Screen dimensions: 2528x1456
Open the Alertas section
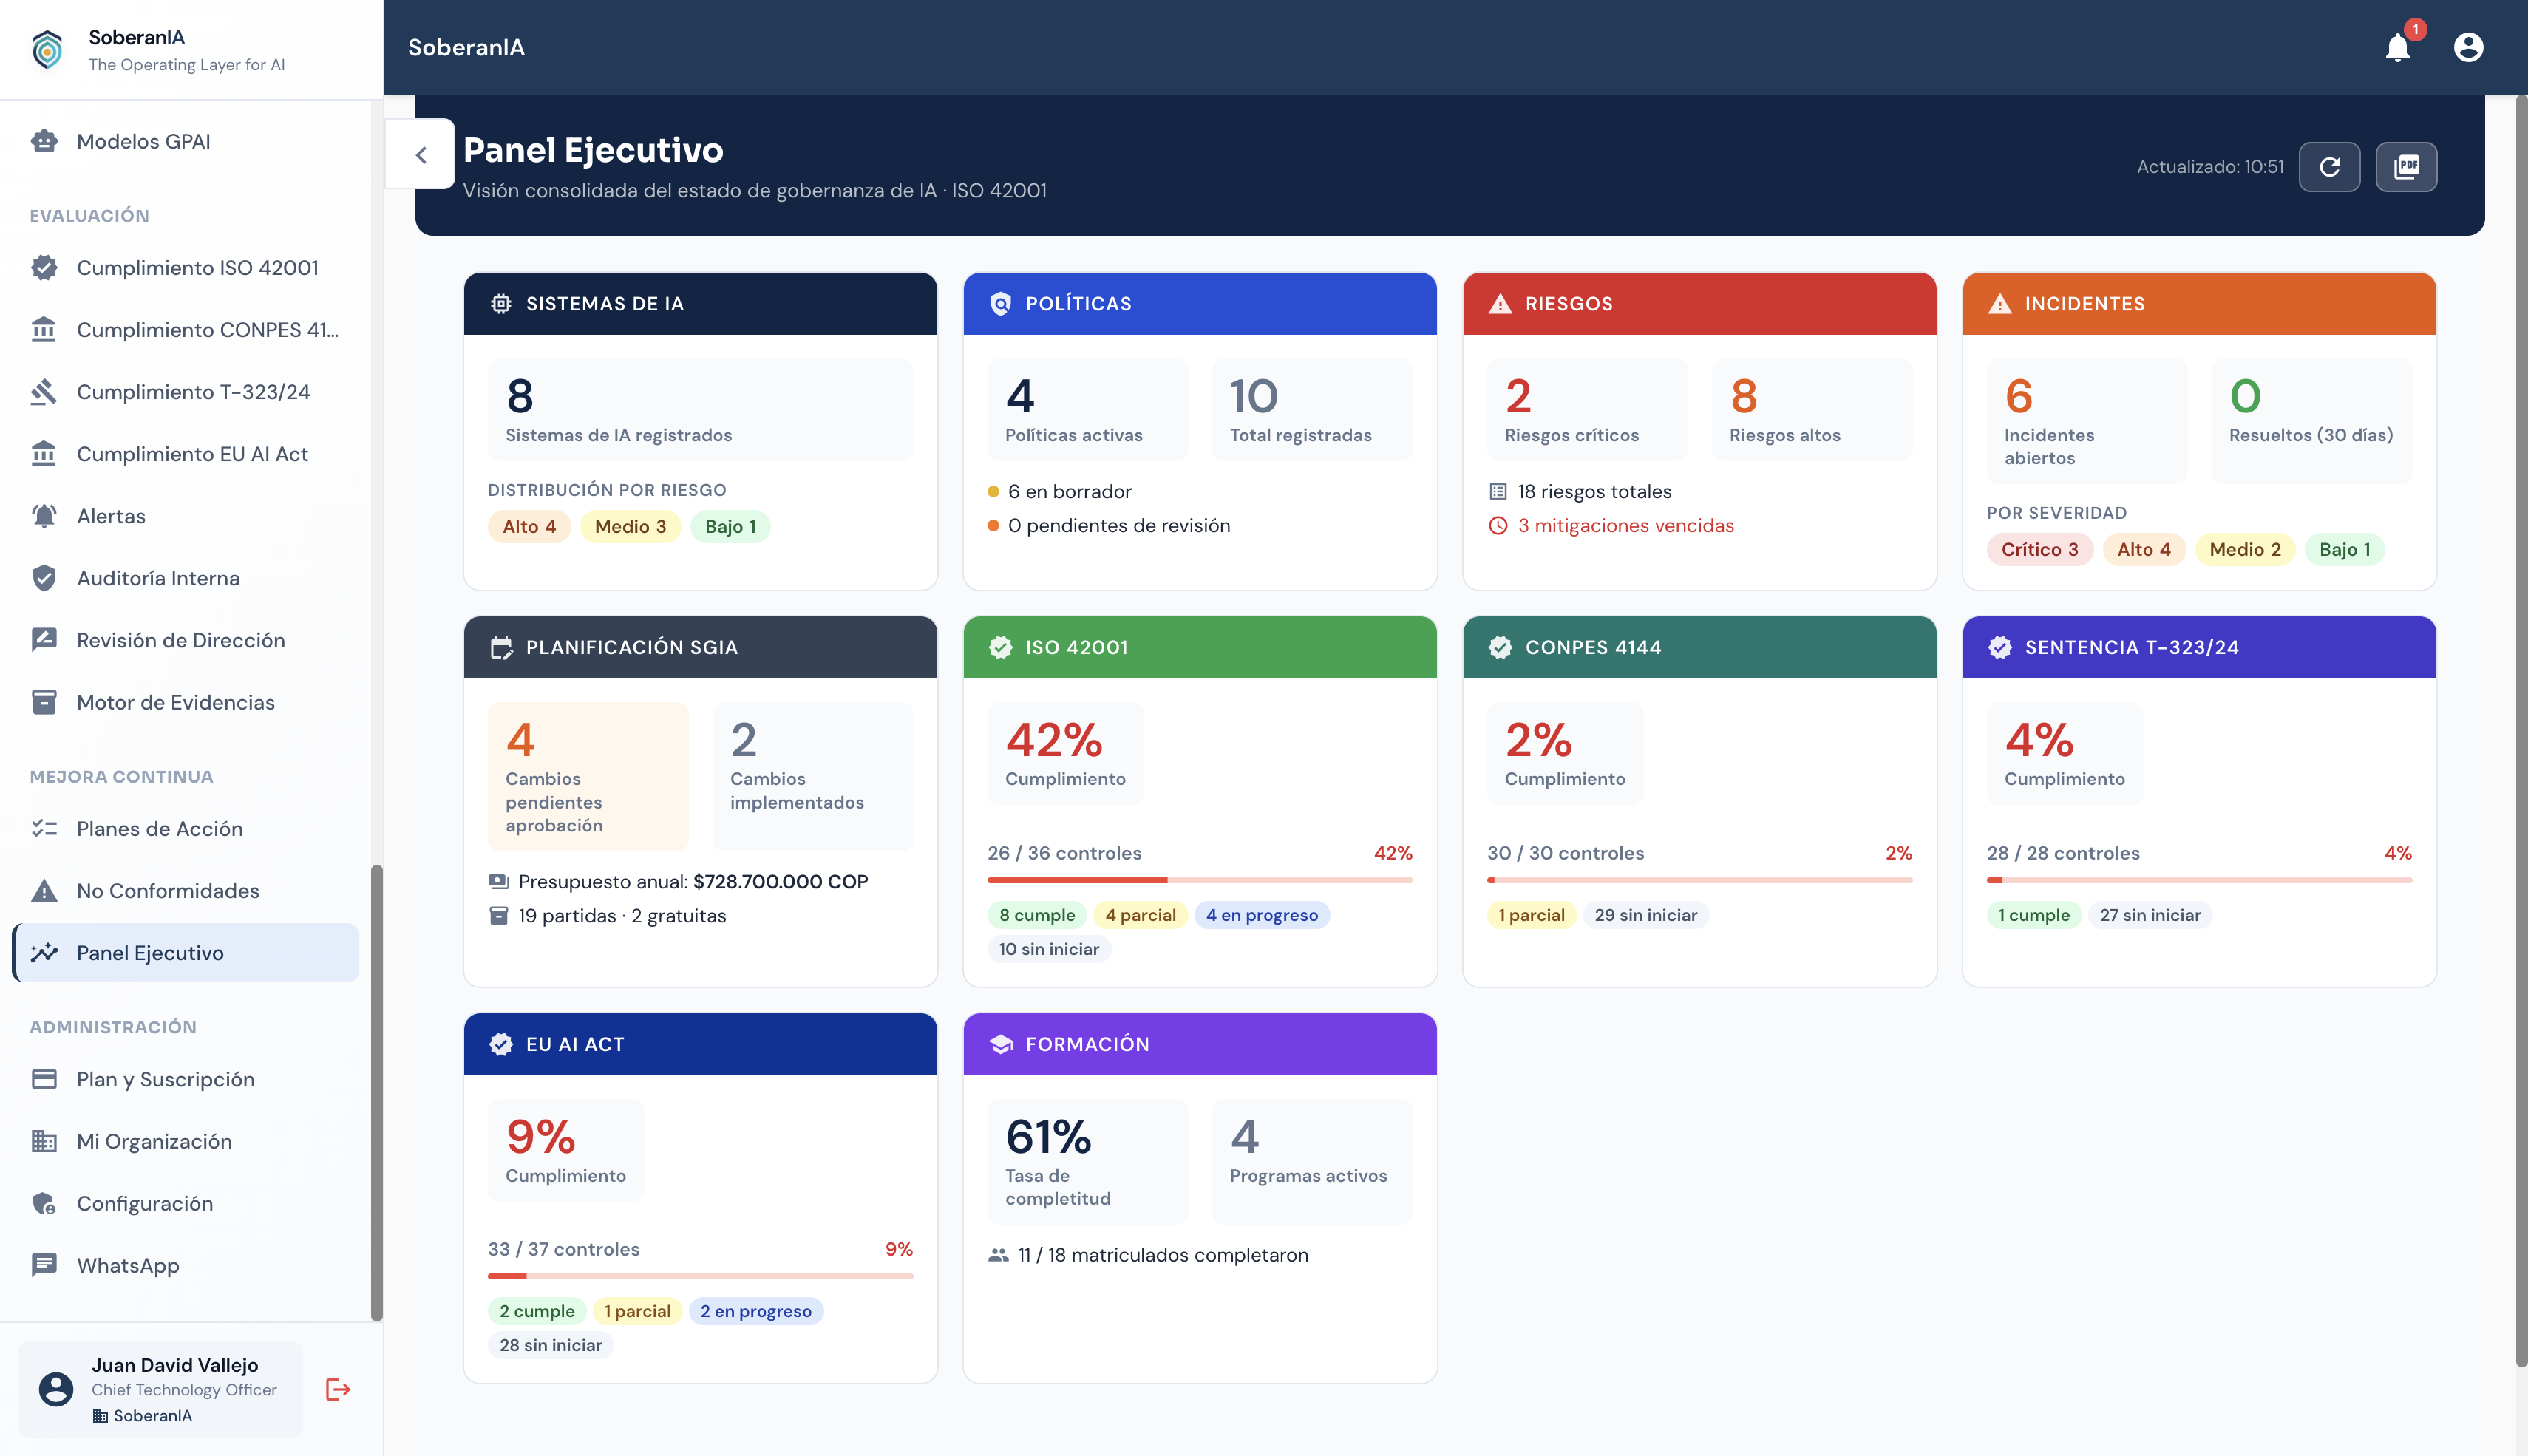(x=186, y=515)
